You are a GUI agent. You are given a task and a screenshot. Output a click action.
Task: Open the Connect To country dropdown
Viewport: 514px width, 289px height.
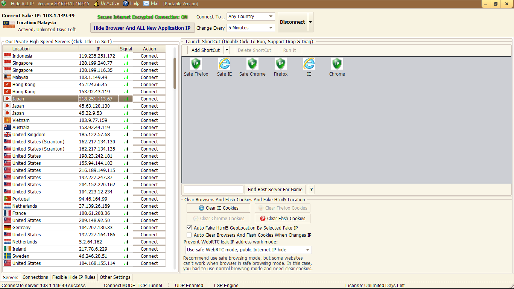click(251, 17)
